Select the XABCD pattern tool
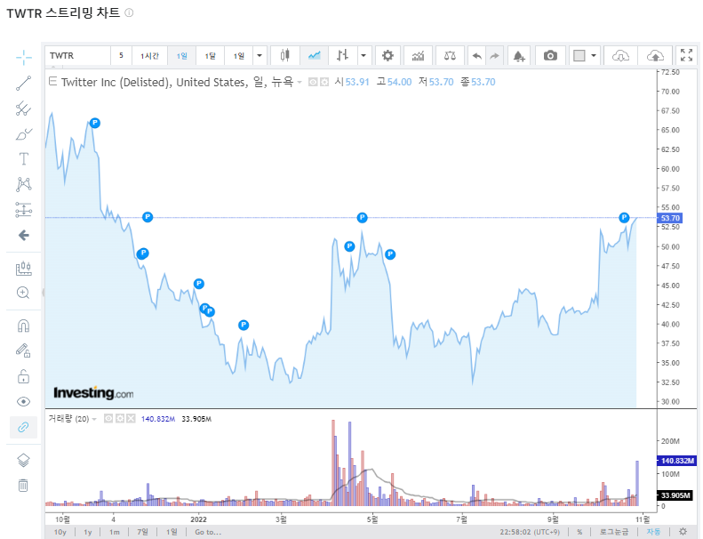The height and width of the screenshot is (539, 703). 24,184
